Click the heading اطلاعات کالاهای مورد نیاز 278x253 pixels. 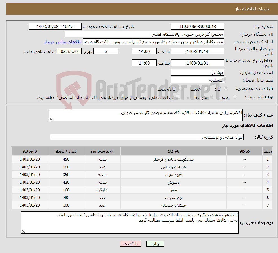click(x=248, y=126)
